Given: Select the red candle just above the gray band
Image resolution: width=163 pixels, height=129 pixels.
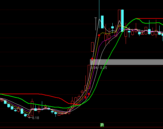Looking at the screenshot, I should [x=92, y=47].
